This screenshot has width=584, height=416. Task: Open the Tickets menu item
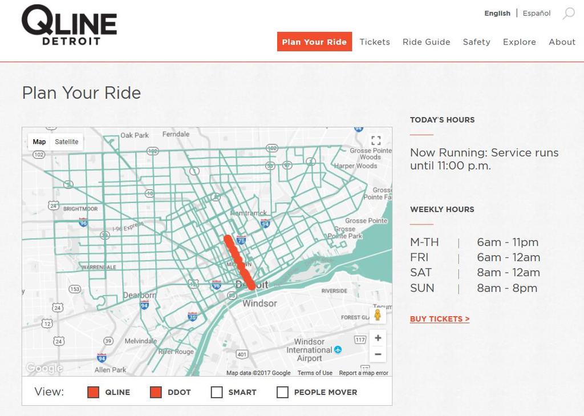click(375, 42)
